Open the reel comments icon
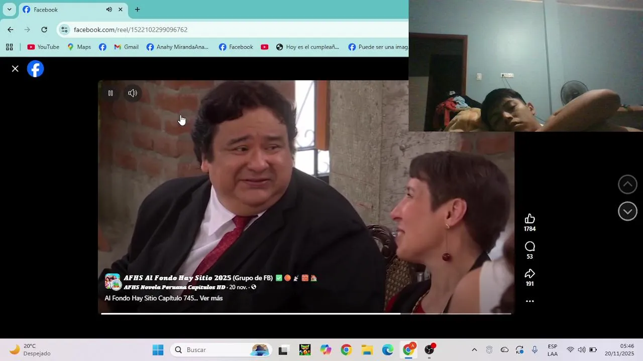This screenshot has height=361, width=643. tap(529, 246)
